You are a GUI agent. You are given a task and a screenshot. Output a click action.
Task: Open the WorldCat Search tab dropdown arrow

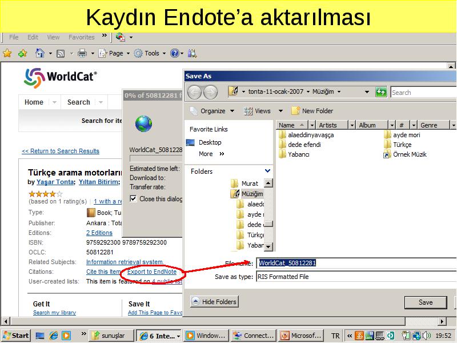click(x=101, y=102)
